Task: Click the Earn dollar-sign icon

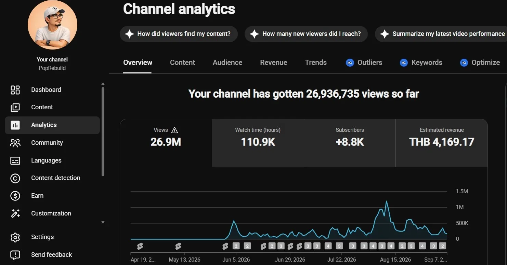Action: [x=15, y=196]
